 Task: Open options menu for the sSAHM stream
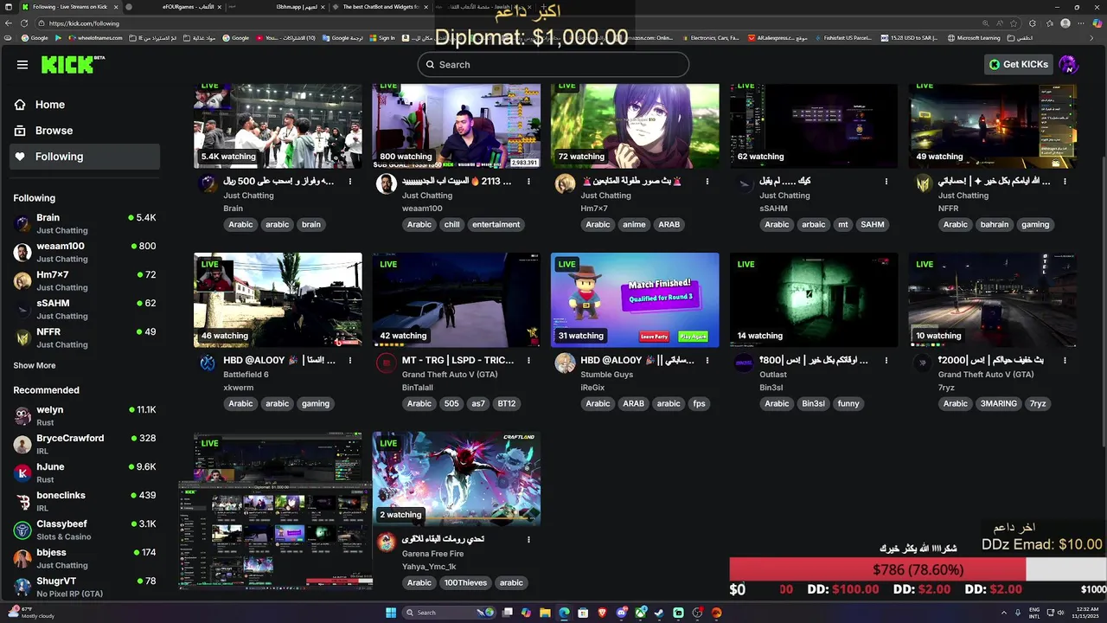tap(886, 182)
